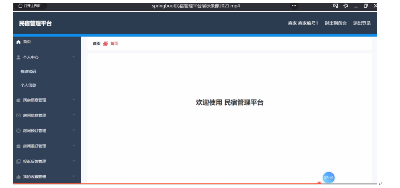The image size is (400, 188).
Task: Open the 修改密码 submenu item
Action: (x=29, y=72)
